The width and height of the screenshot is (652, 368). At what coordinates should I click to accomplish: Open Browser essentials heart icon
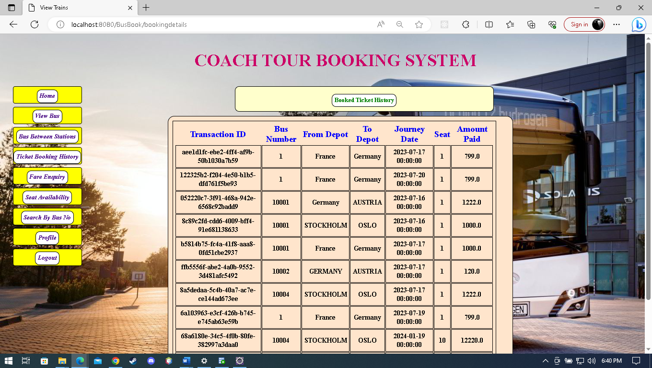pyautogui.click(x=552, y=24)
